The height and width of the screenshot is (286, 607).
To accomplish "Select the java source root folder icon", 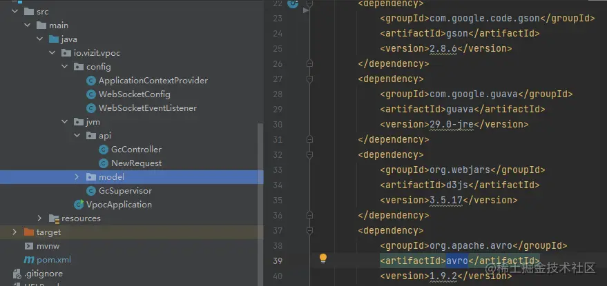I will coord(53,39).
